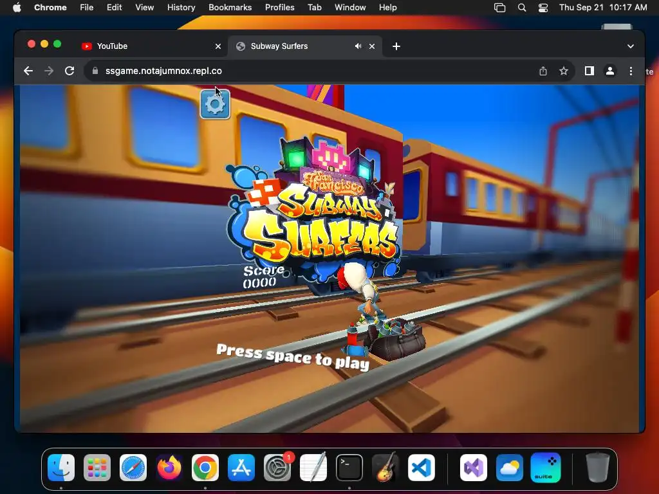Open the View menu

pyautogui.click(x=144, y=8)
